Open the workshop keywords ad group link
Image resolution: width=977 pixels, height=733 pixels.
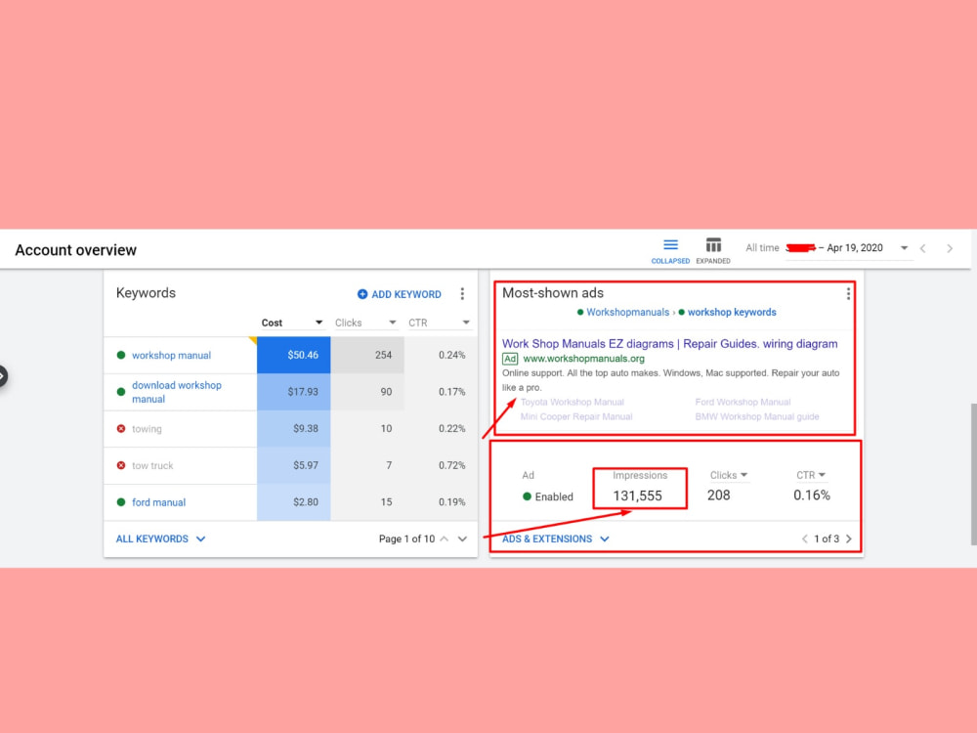(732, 313)
